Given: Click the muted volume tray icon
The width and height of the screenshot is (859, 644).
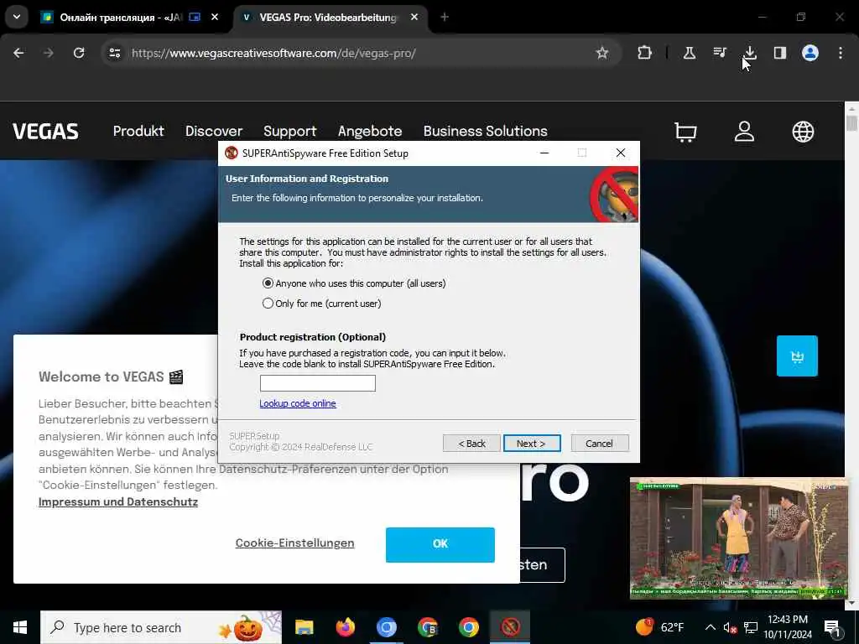Looking at the screenshot, I should point(729,627).
